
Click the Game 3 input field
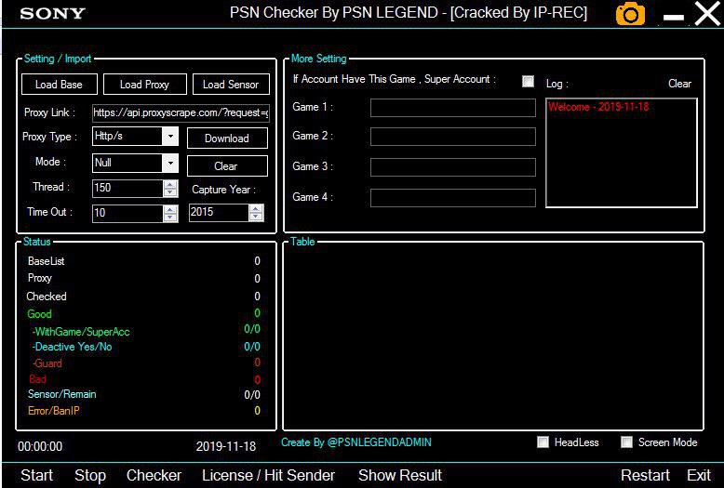453,167
